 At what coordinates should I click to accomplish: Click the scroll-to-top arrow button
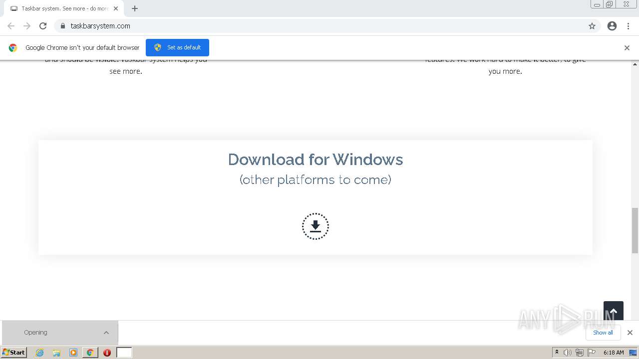(614, 311)
